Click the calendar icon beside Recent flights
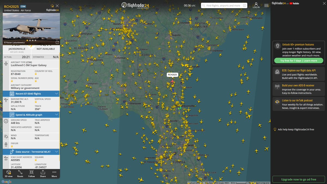The width and height of the screenshot is (327, 184). [x=12, y=93]
